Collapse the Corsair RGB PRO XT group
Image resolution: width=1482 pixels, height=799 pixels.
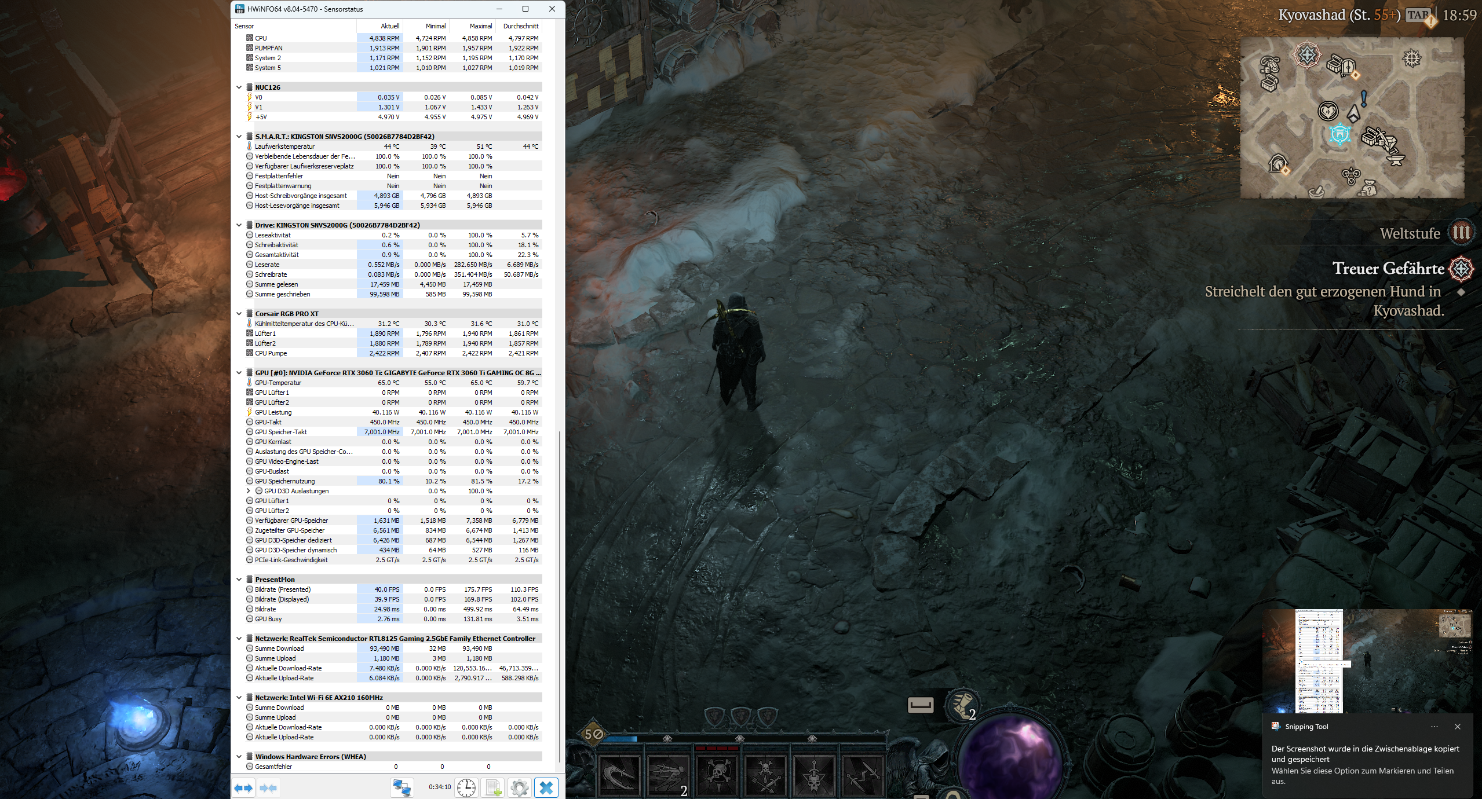click(239, 314)
